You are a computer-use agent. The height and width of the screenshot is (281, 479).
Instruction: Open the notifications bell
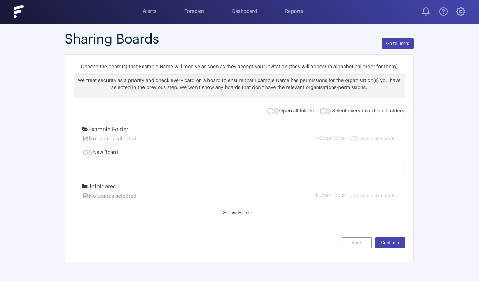(x=426, y=11)
